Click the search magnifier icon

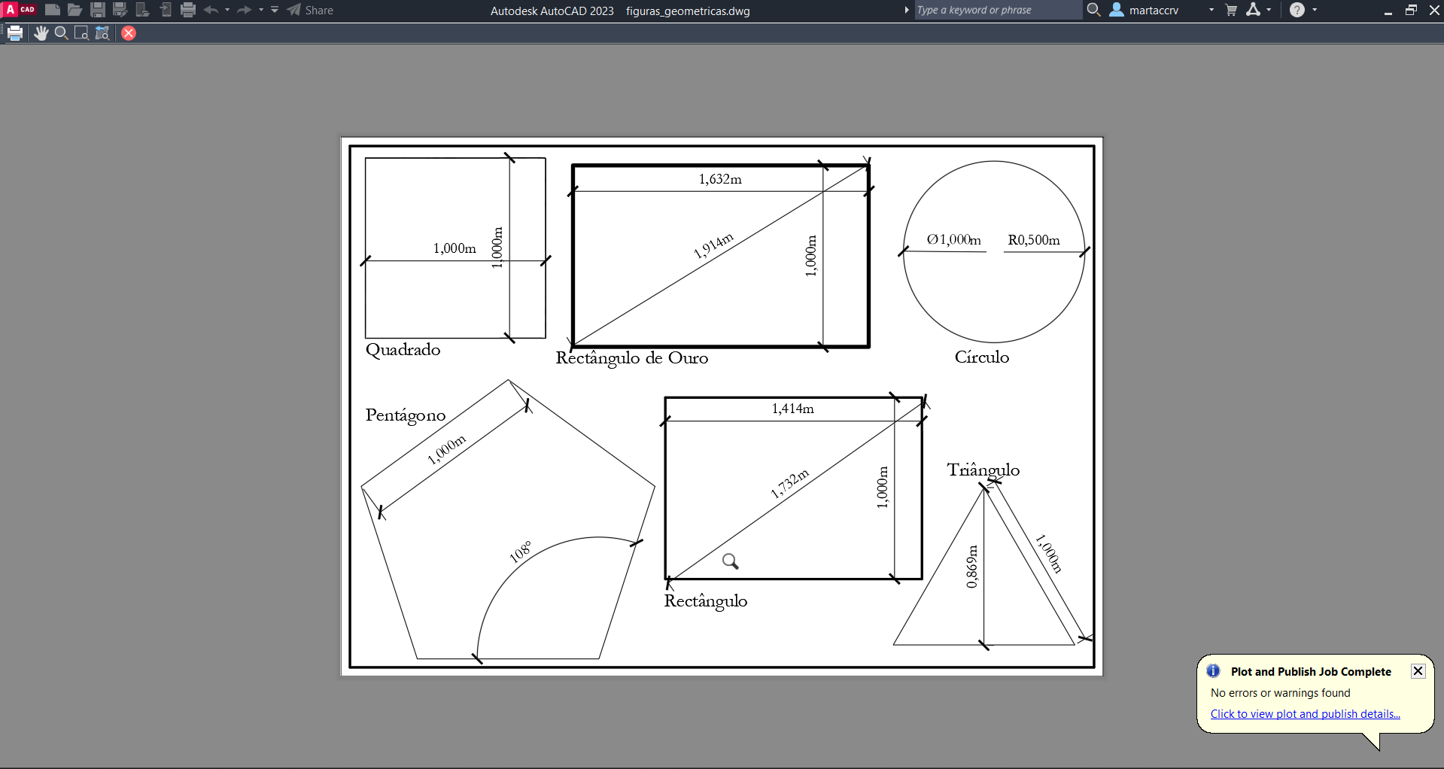click(x=1094, y=10)
